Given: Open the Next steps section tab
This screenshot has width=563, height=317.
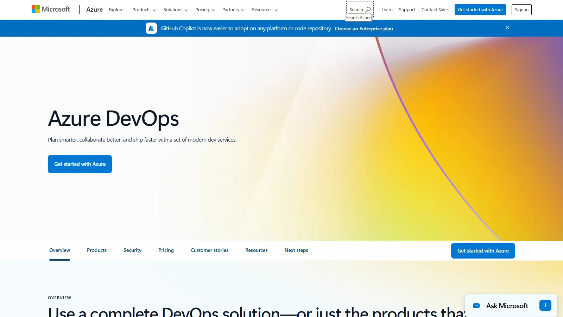Looking at the screenshot, I should tap(296, 250).
